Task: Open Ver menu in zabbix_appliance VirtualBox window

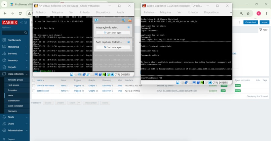Action: tap(180, 12)
